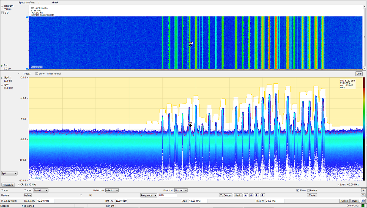This screenshot has width=367, height=208.
Task: Click the marker down arrow button
Action: [257, 195]
